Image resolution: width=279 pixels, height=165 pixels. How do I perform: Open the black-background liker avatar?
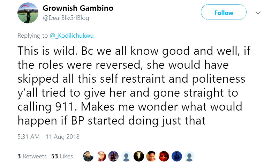click(138, 156)
